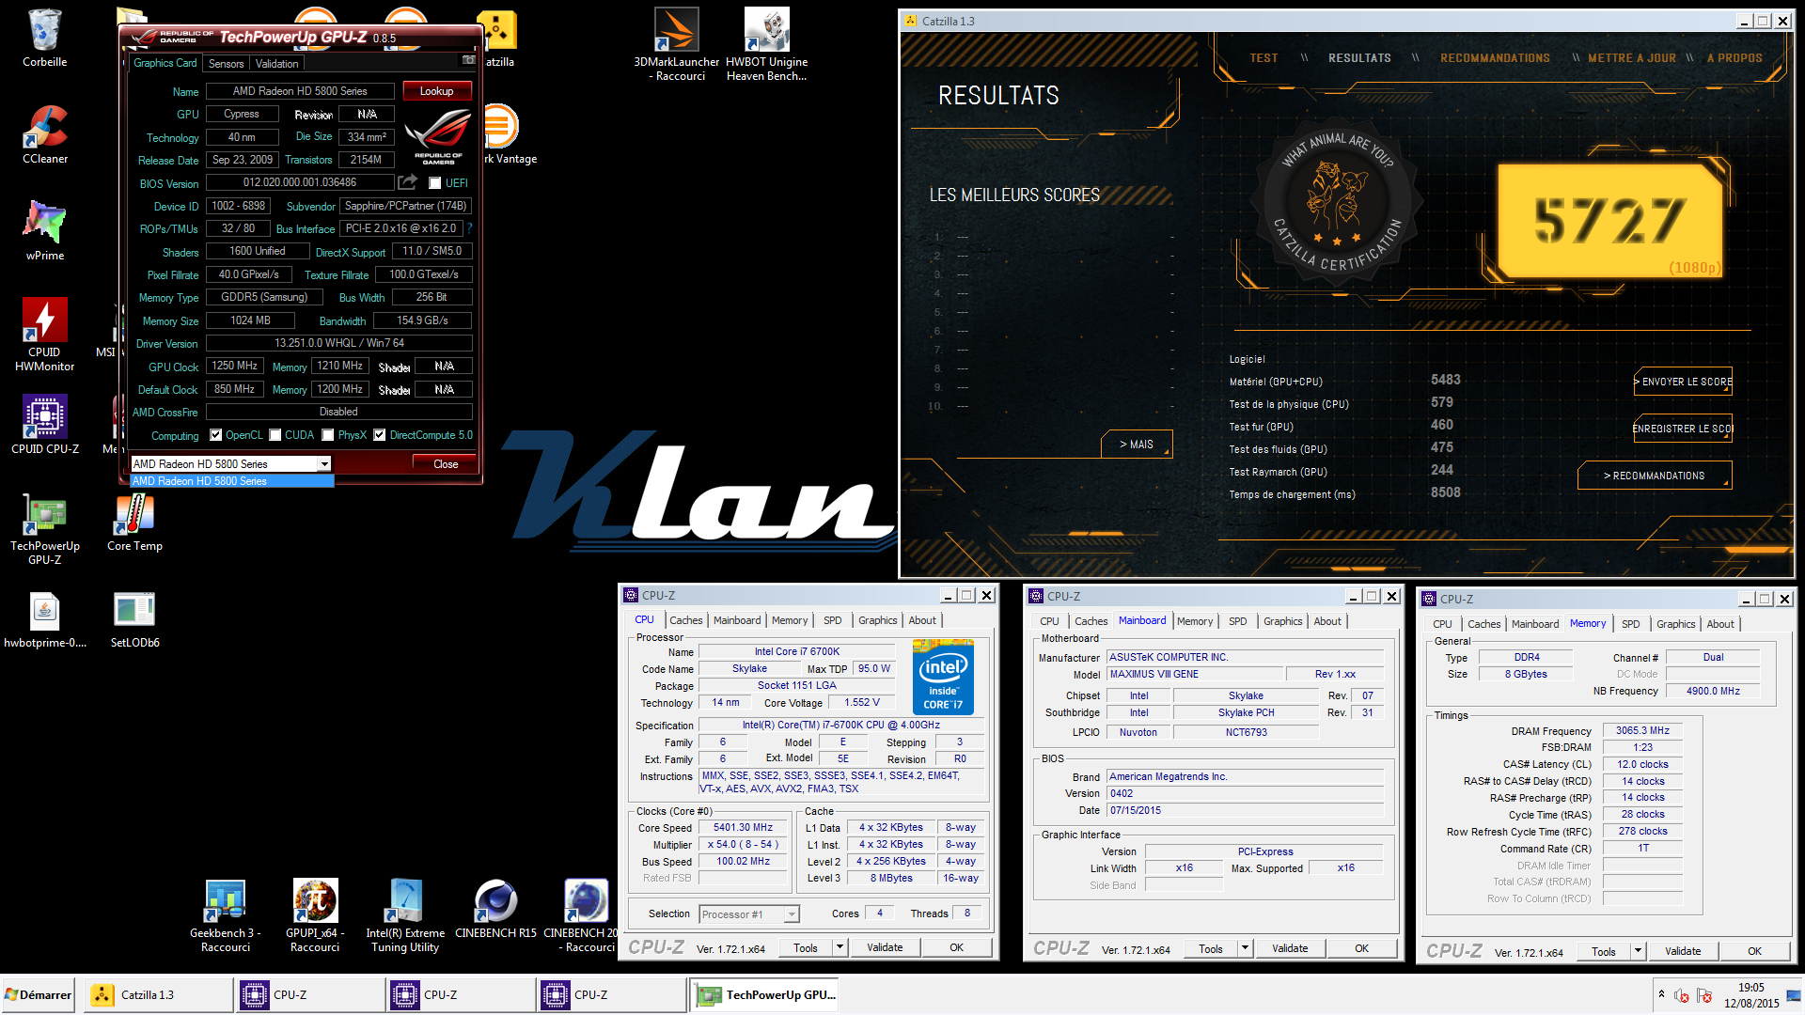Click the ROG logo in GPU-Z
Viewport: 1805px width, 1015px height.
pos(438,137)
